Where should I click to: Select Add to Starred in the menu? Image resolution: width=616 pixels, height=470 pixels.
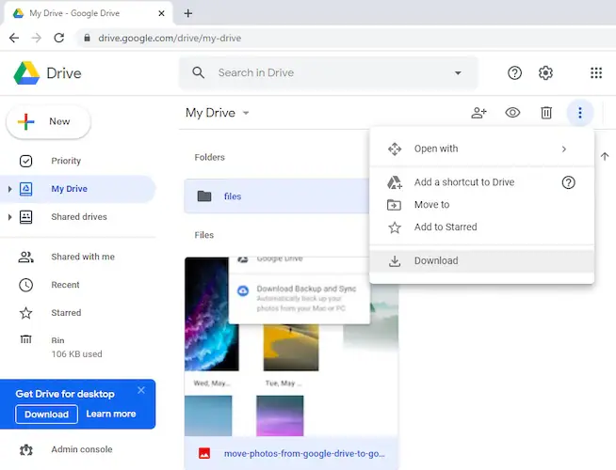[481, 227]
